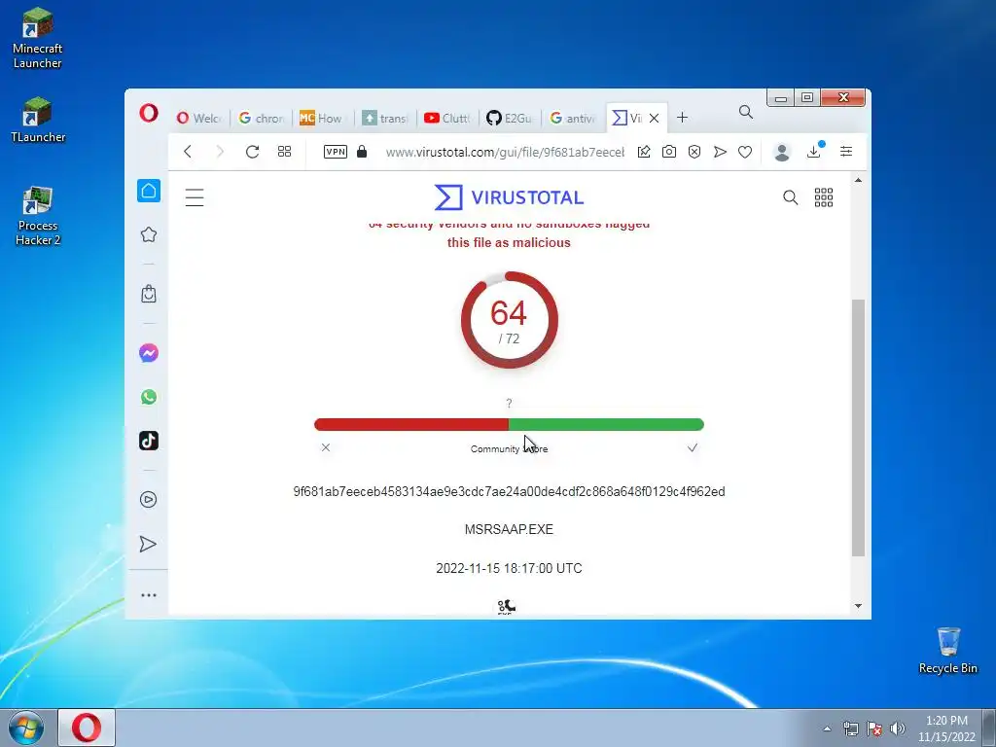Switch to the Google 'chron' tab
Image resolution: width=996 pixels, height=747 pixels.
[x=261, y=118]
